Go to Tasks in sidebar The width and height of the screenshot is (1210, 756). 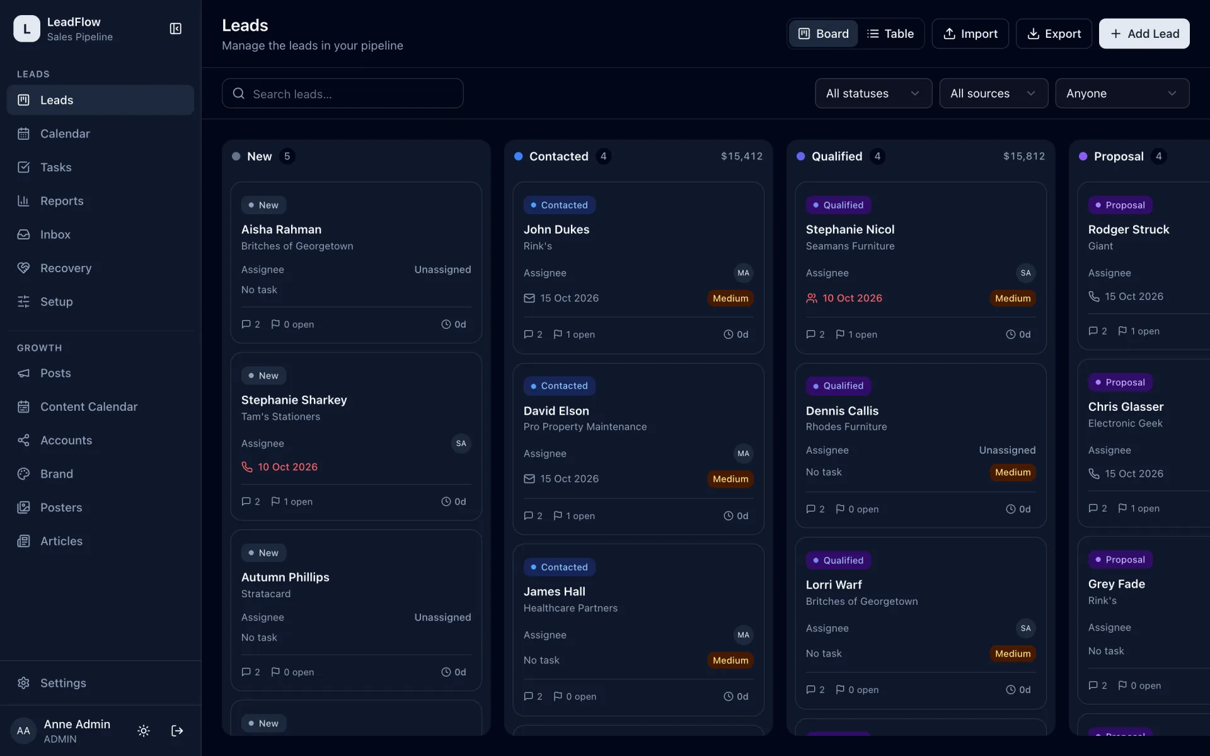coord(100,167)
